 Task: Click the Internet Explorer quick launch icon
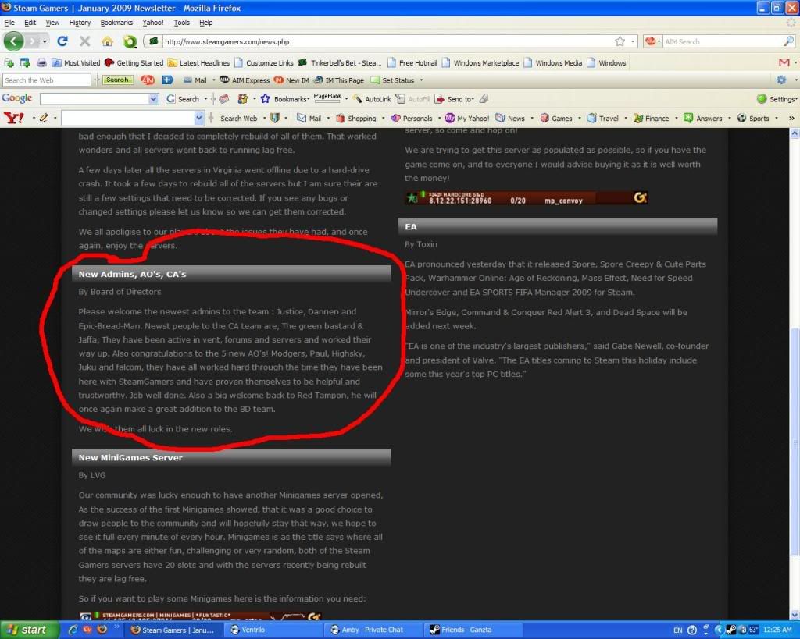coord(73,630)
